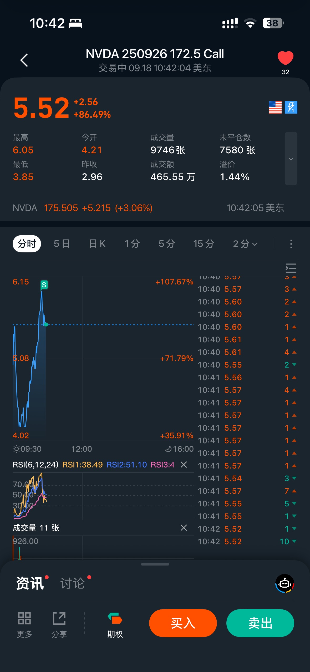The height and width of the screenshot is (672, 310).
Task: Toggle the red heart favorite icon
Action: click(x=285, y=58)
